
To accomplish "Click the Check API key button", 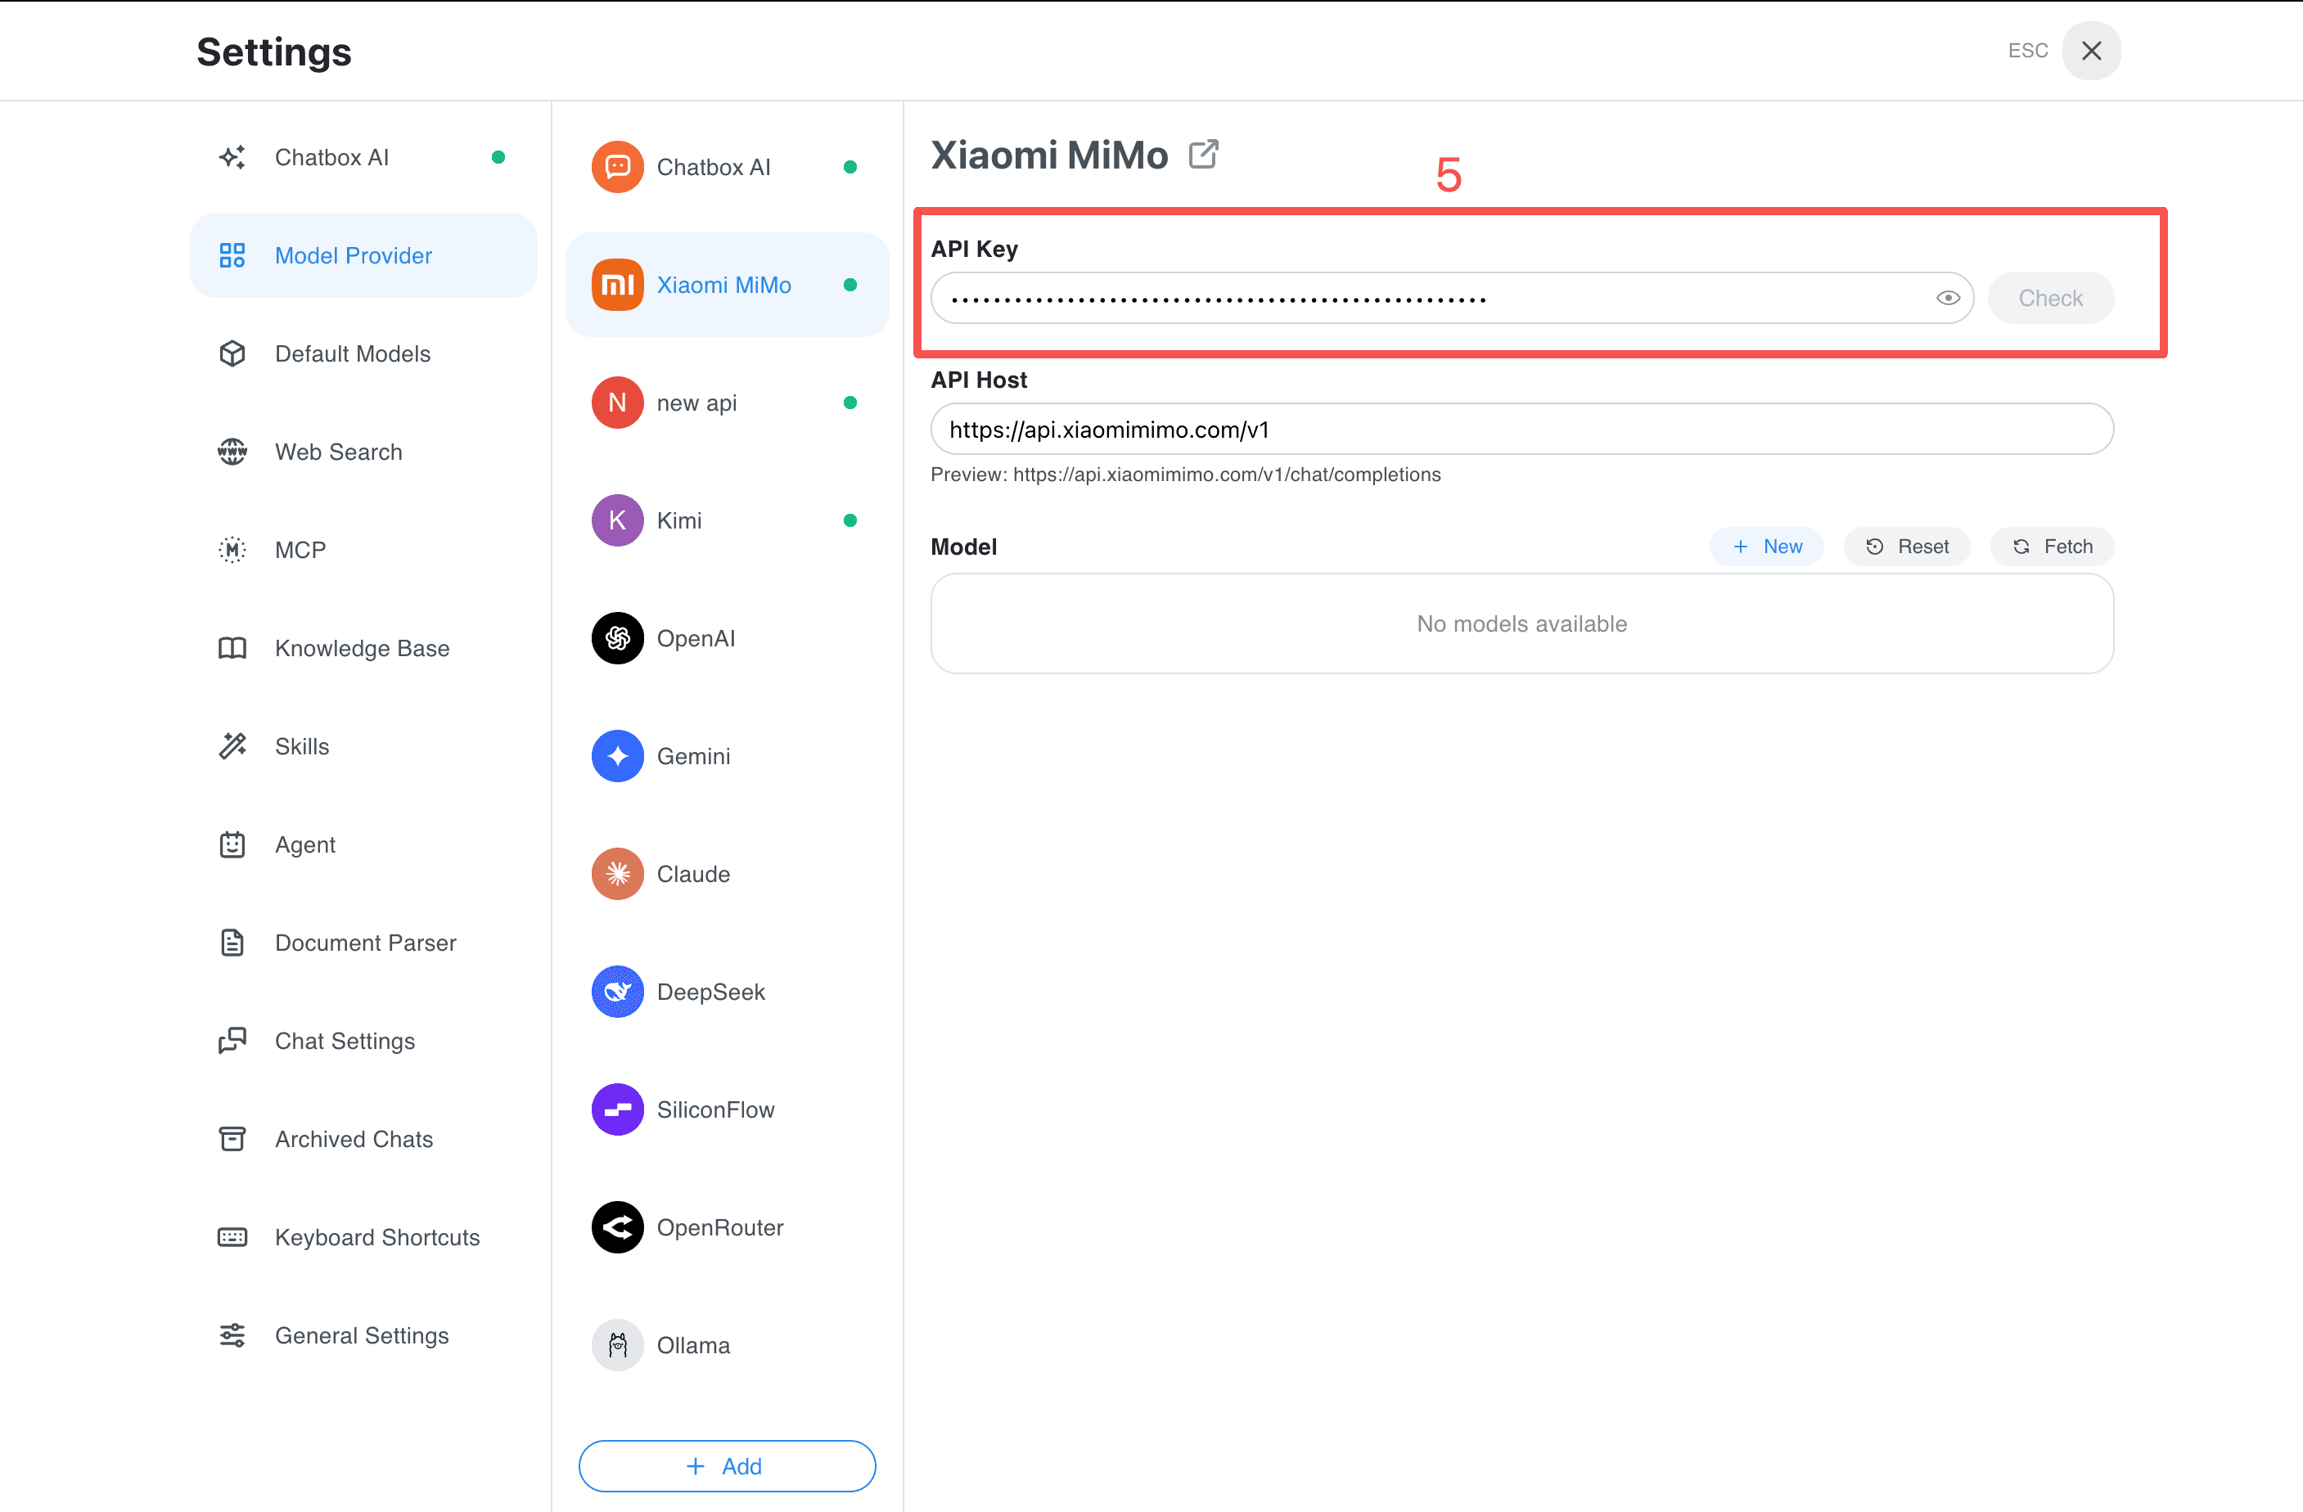I will (2049, 298).
